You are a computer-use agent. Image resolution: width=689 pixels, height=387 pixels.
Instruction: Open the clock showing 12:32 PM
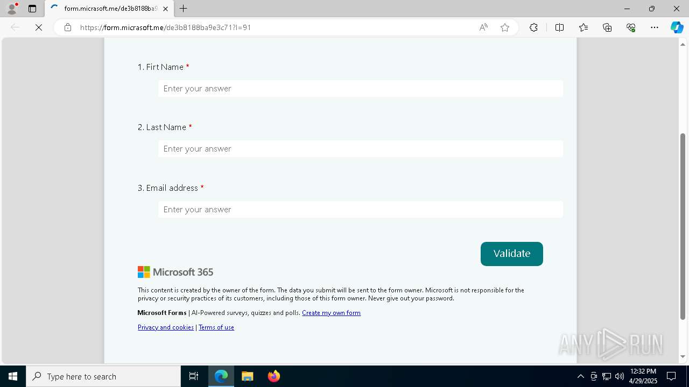coord(643,376)
